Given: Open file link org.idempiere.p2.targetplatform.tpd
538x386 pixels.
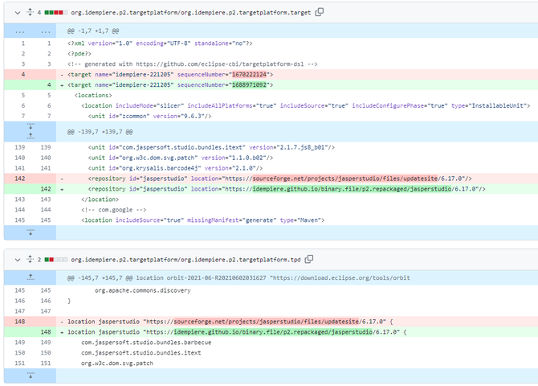Looking at the screenshot, I should pos(185,260).
